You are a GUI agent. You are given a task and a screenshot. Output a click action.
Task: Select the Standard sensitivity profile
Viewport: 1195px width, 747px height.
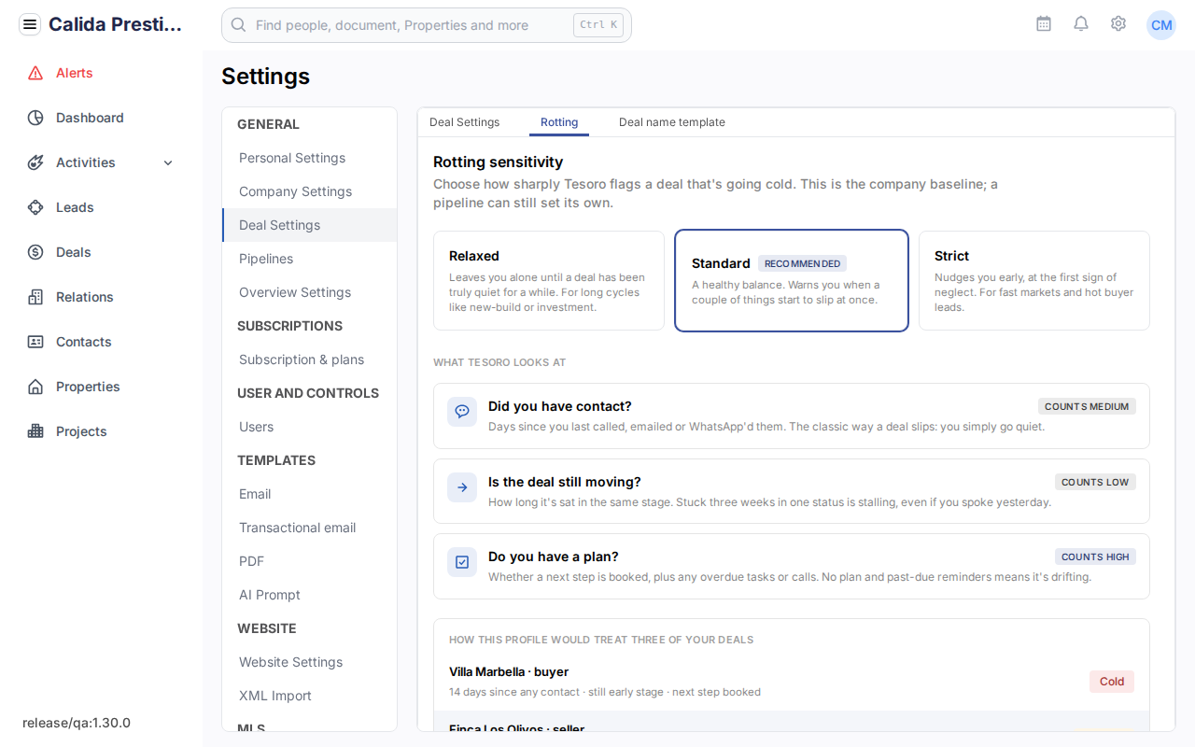[792, 280]
